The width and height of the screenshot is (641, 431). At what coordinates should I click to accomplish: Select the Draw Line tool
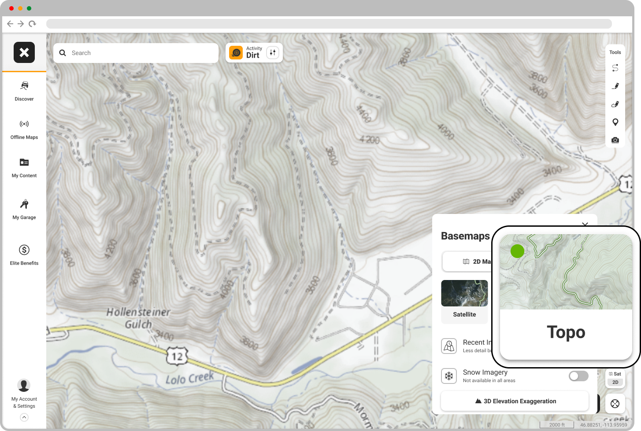tap(615, 86)
